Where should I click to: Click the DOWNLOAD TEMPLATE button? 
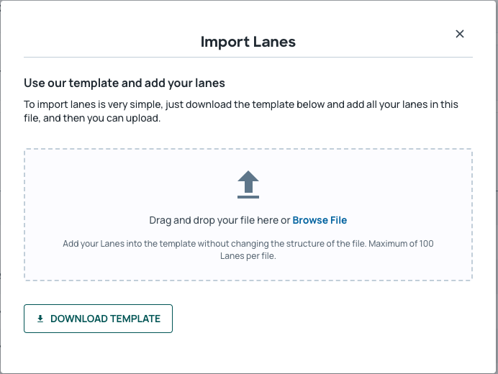[x=98, y=319]
